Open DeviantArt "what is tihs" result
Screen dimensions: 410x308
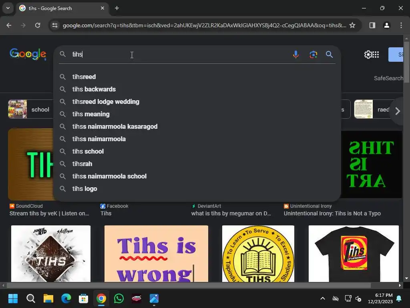point(231,213)
